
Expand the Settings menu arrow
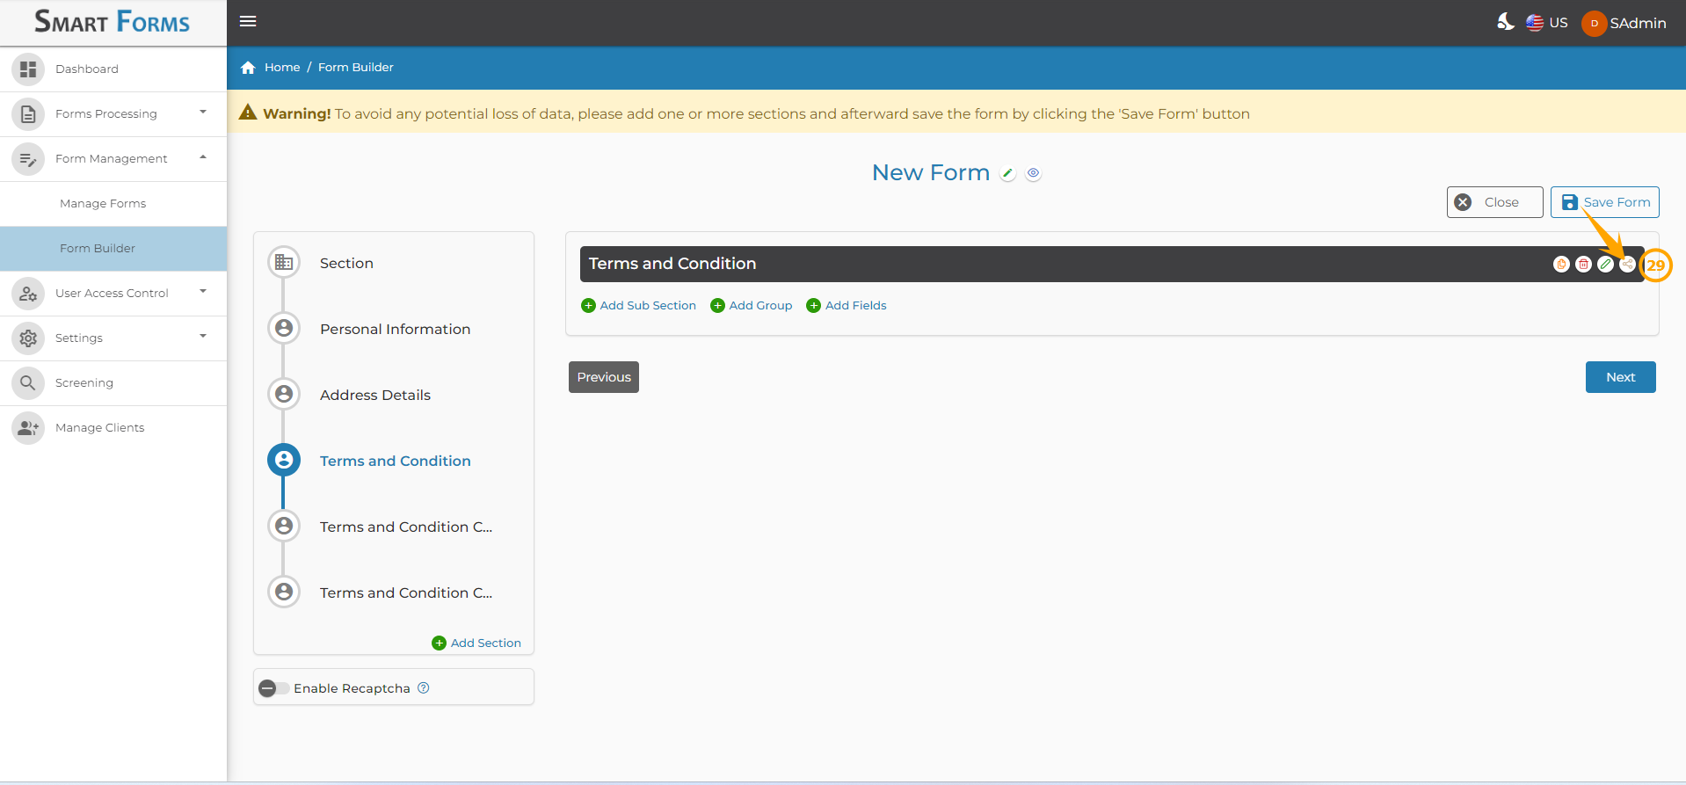coord(203,337)
